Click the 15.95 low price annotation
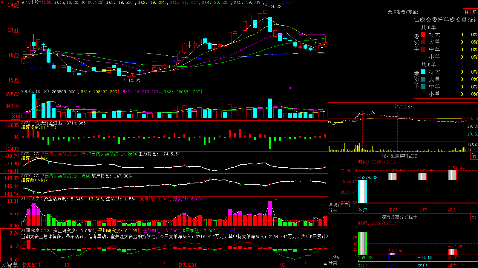The image size is (478, 268). (x=134, y=80)
